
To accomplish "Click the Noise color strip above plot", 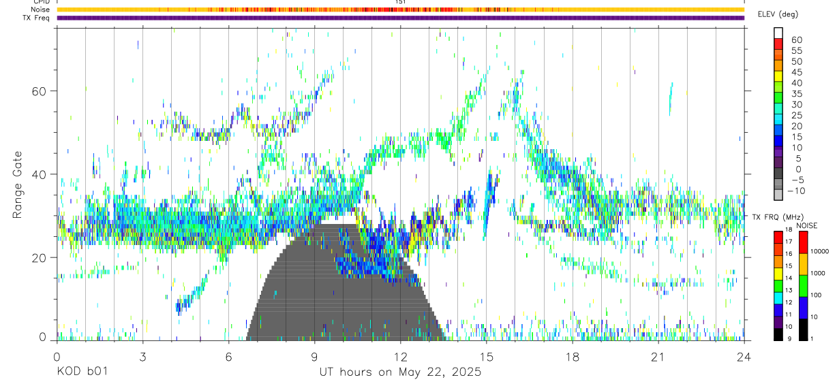I will pyautogui.click(x=400, y=10).
